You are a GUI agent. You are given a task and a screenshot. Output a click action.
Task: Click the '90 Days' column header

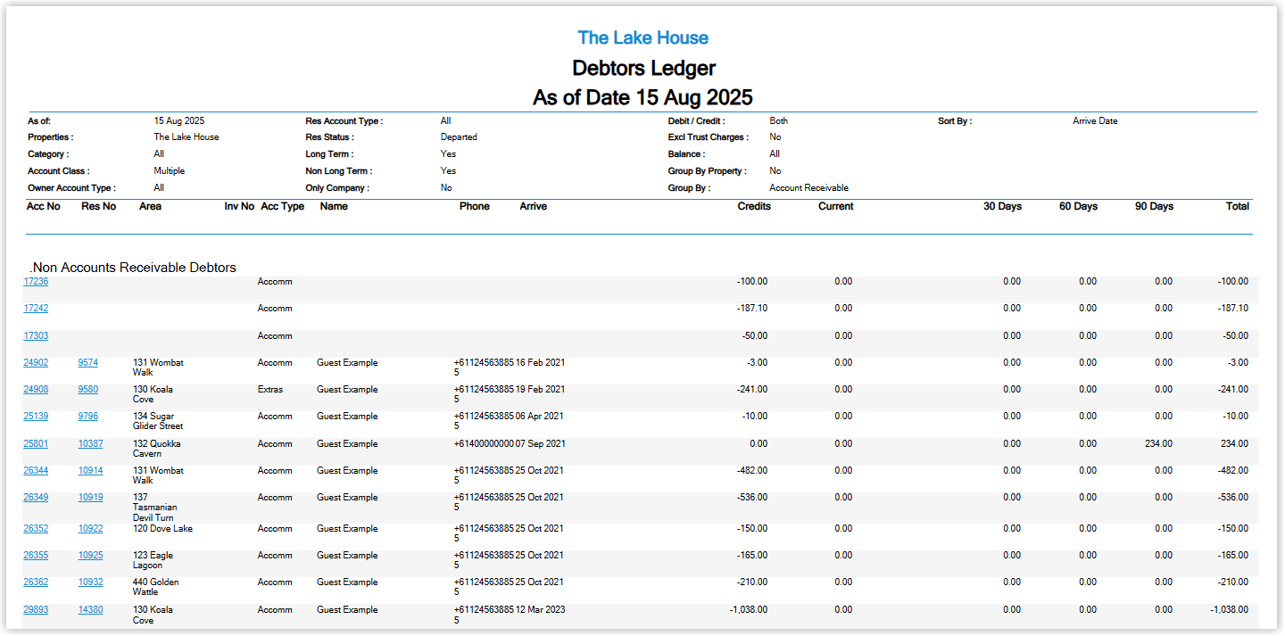(1155, 207)
